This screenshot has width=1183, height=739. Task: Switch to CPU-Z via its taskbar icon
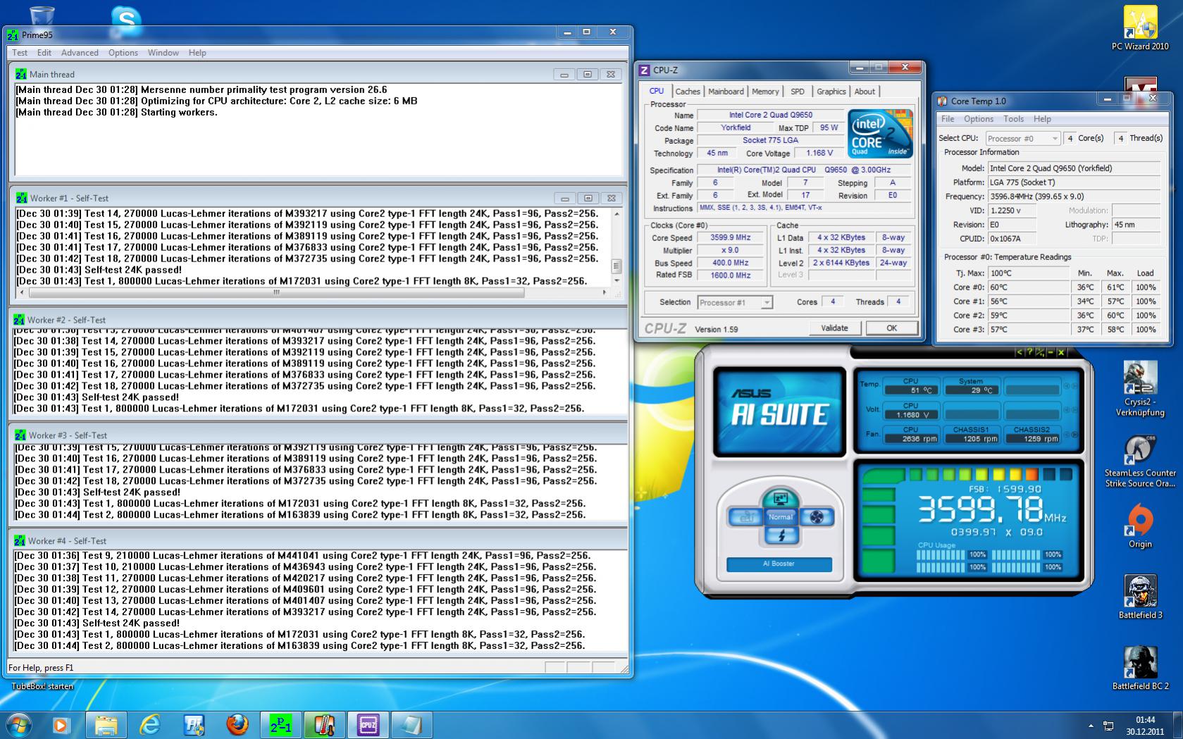click(x=368, y=725)
